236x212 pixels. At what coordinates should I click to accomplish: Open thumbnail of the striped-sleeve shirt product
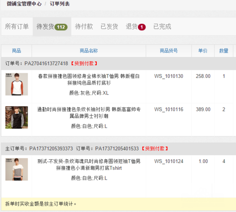pyautogui.click(x=17, y=117)
